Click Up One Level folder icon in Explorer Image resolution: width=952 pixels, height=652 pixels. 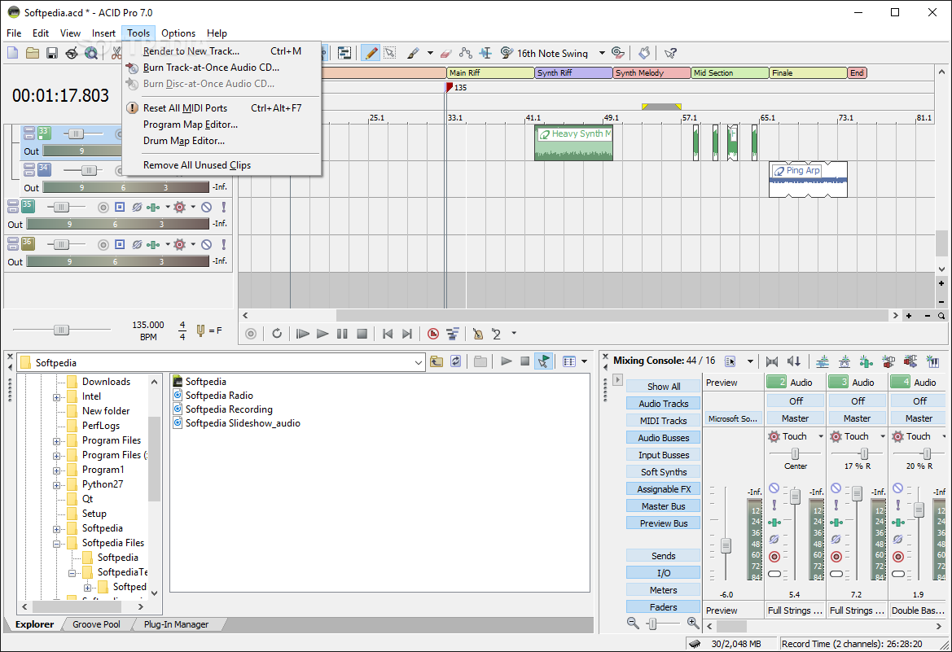point(437,362)
